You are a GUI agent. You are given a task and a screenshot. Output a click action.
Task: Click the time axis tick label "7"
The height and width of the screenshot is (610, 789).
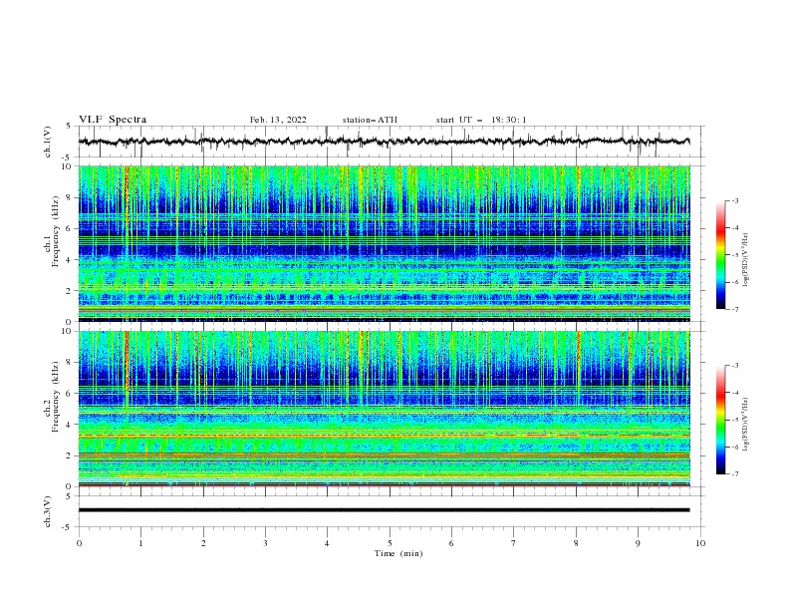click(x=514, y=543)
